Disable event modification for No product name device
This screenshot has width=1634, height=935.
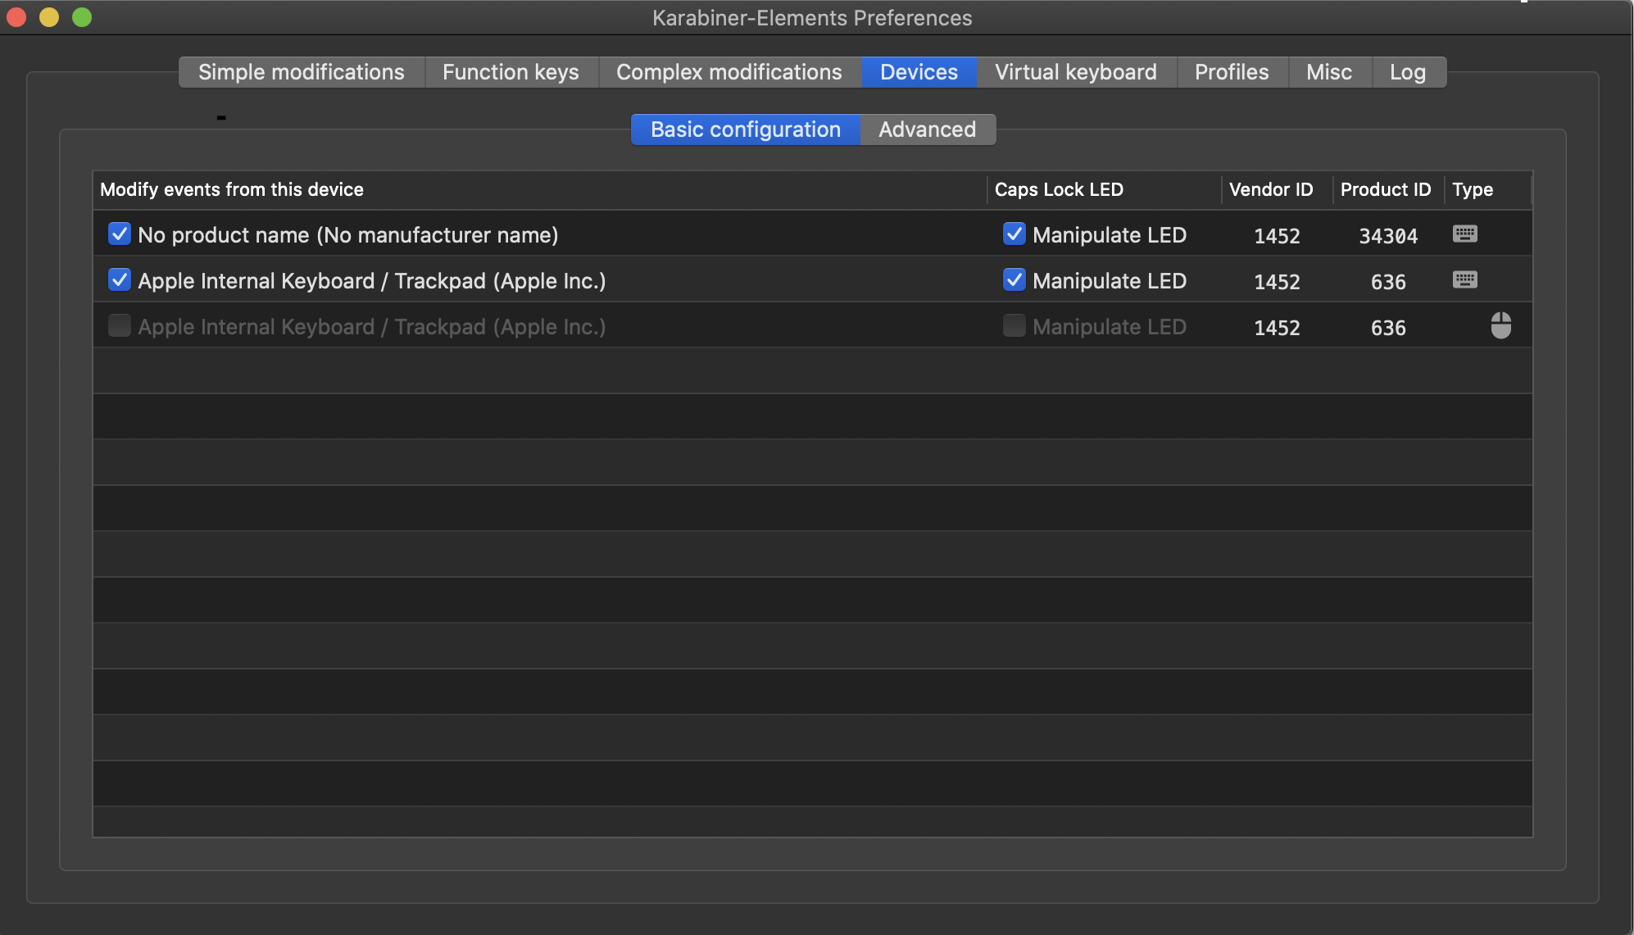[x=119, y=234]
